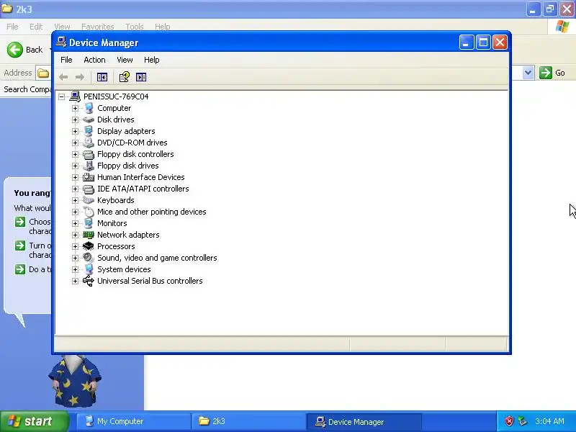Expand the Disk drives category
This screenshot has height=432, width=576.
click(76, 120)
